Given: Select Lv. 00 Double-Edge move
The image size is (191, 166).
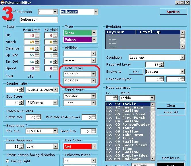Looking at the screenshot, I should click(x=128, y=155).
